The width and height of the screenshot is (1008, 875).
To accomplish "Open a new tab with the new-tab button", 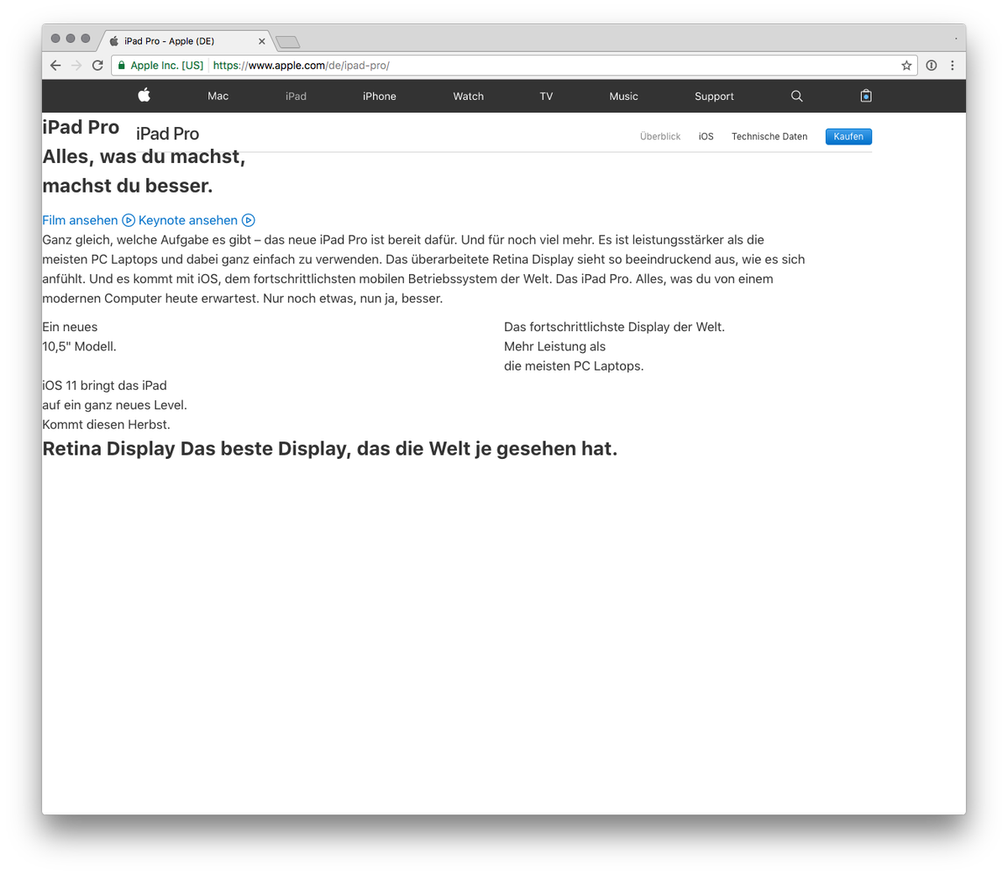I will coord(287,42).
